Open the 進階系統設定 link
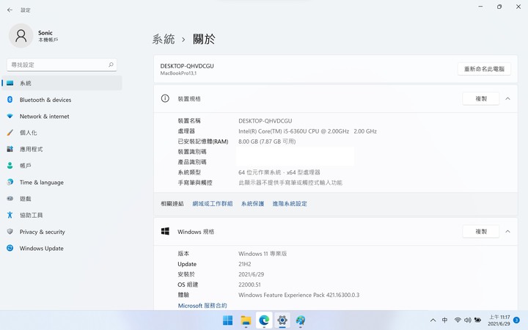This screenshot has width=528, height=330. (x=290, y=203)
